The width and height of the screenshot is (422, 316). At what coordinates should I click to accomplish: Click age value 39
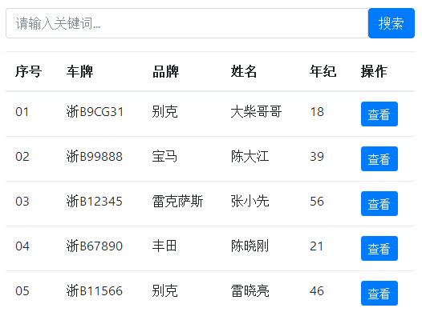click(317, 157)
